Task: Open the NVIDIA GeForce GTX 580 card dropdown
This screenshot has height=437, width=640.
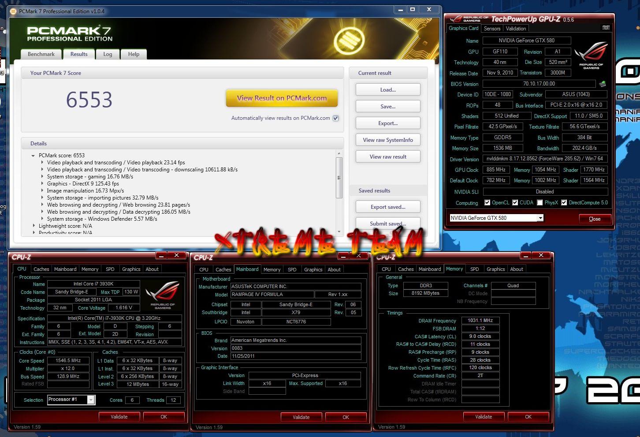Action: click(540, 218)
